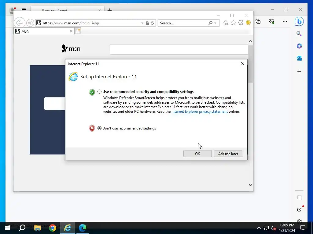Screen dimensions: 313x234
Task: Click the msn logo on the page
Action: pos(71,48)
